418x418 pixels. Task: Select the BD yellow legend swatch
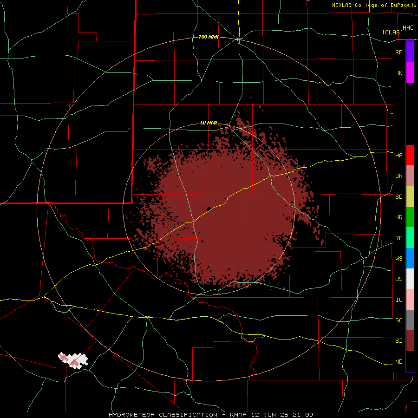click(x=410, y=197)
